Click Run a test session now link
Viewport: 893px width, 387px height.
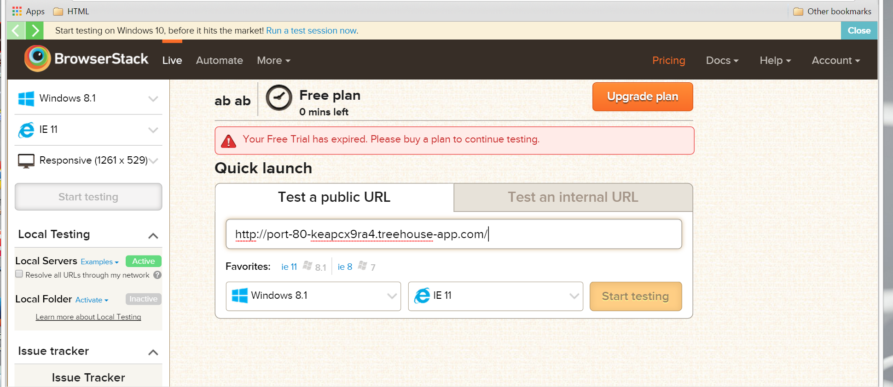312,30
